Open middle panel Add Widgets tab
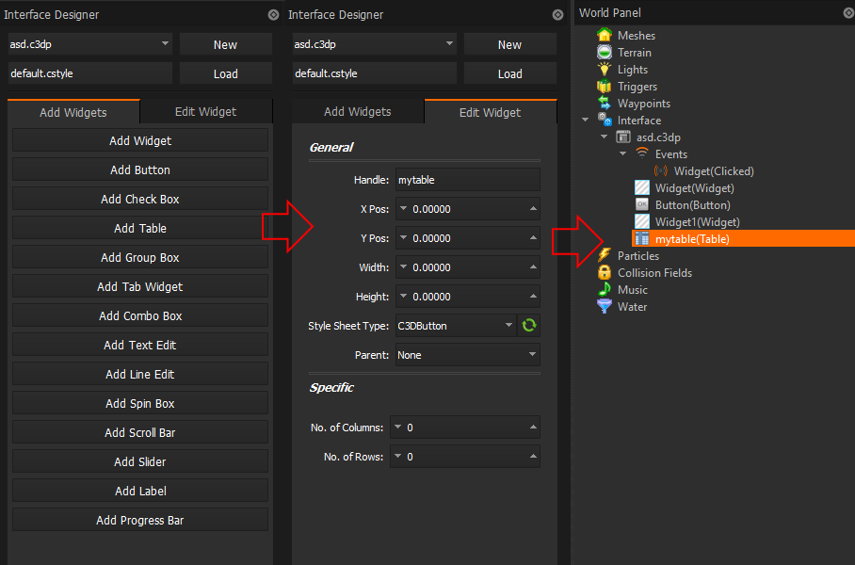This screenshot has height=565, width=855. [358, 112]
